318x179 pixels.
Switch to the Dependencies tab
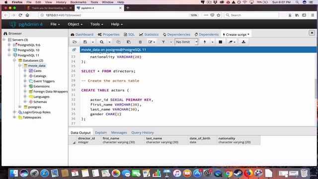point(176,34)
